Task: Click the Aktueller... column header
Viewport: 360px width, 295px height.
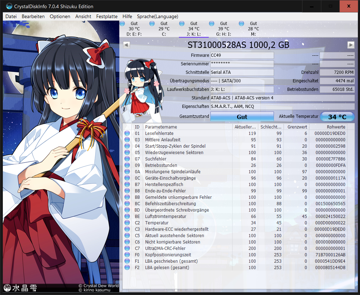Action: 245,127
